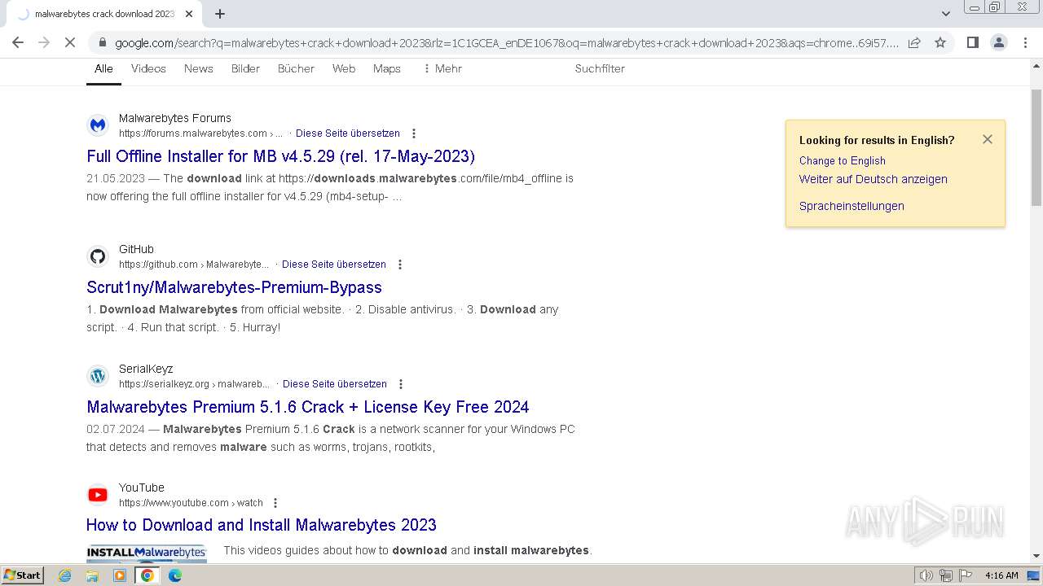Bookmark this page with the star
The image size is (1043, 586).
tap(940, 42)
